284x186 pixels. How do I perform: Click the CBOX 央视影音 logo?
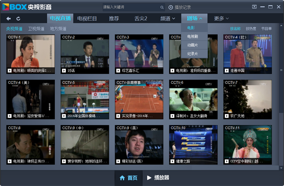tap(27, 7)
